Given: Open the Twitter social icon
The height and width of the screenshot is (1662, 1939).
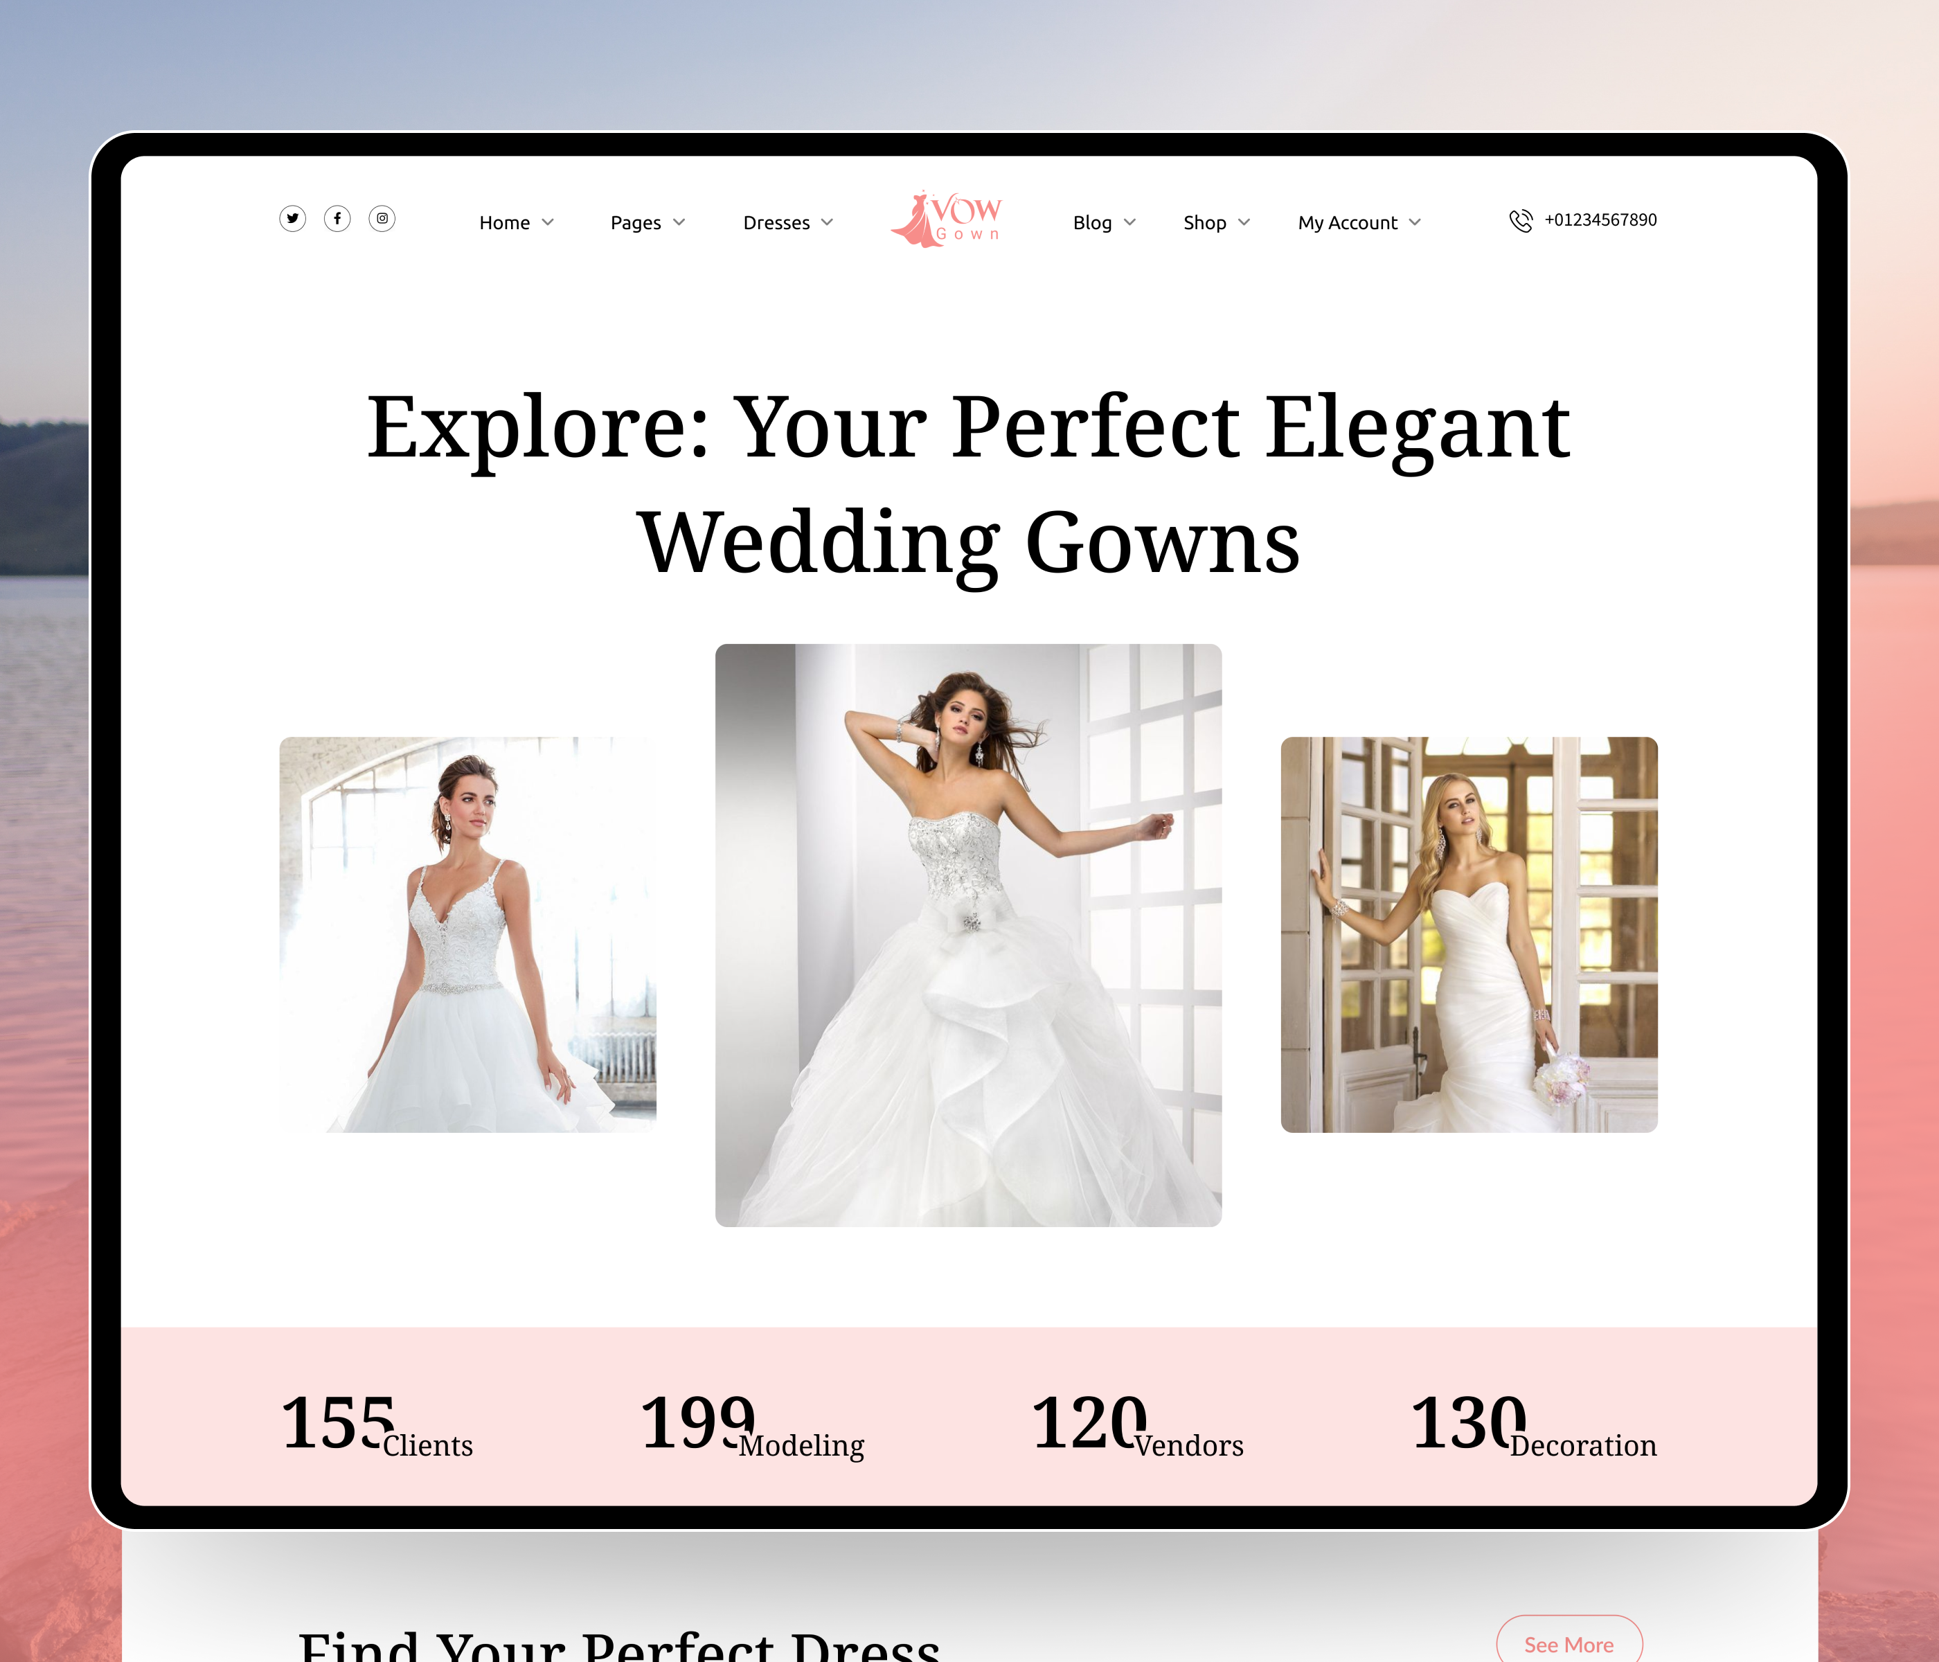Looking at the screenshot, I should coord(293,219).
